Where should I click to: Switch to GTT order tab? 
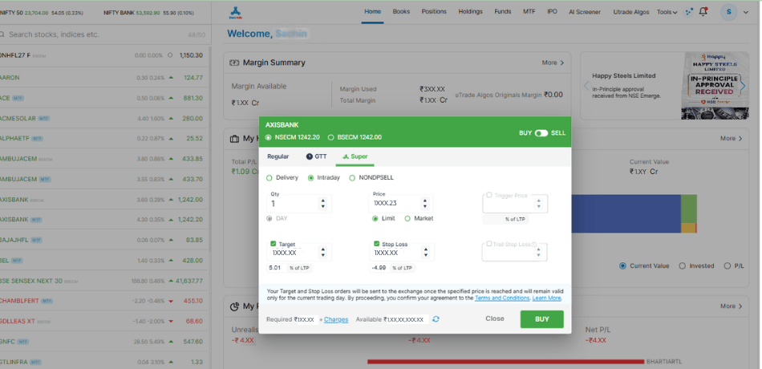[x=316, y=156]
